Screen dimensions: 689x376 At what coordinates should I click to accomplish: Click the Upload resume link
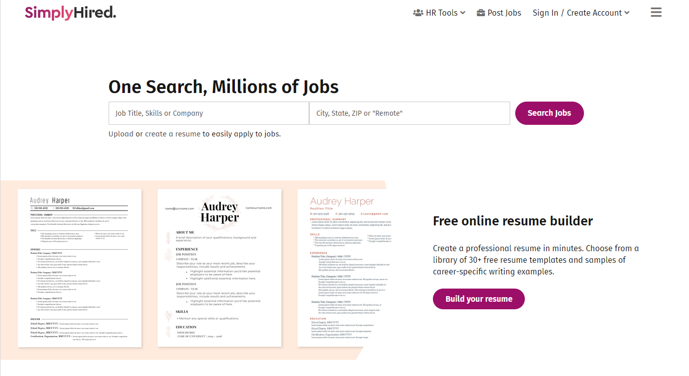121,134
